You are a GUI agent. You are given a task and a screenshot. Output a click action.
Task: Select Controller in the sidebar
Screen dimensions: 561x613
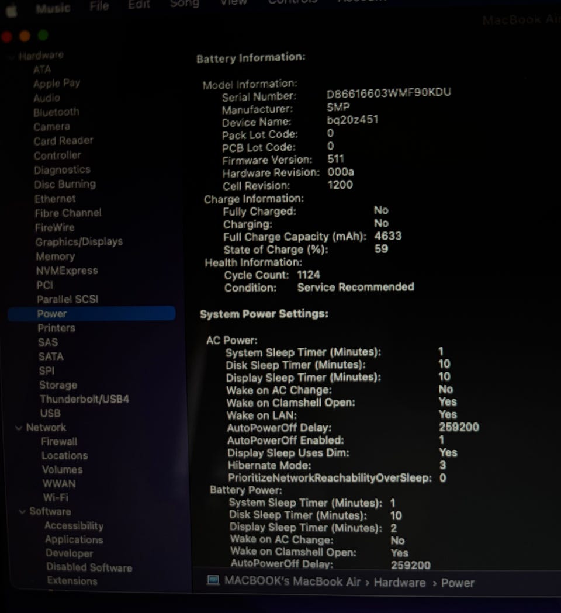point(57,155)
